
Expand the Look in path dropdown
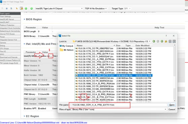click(150, 41)
